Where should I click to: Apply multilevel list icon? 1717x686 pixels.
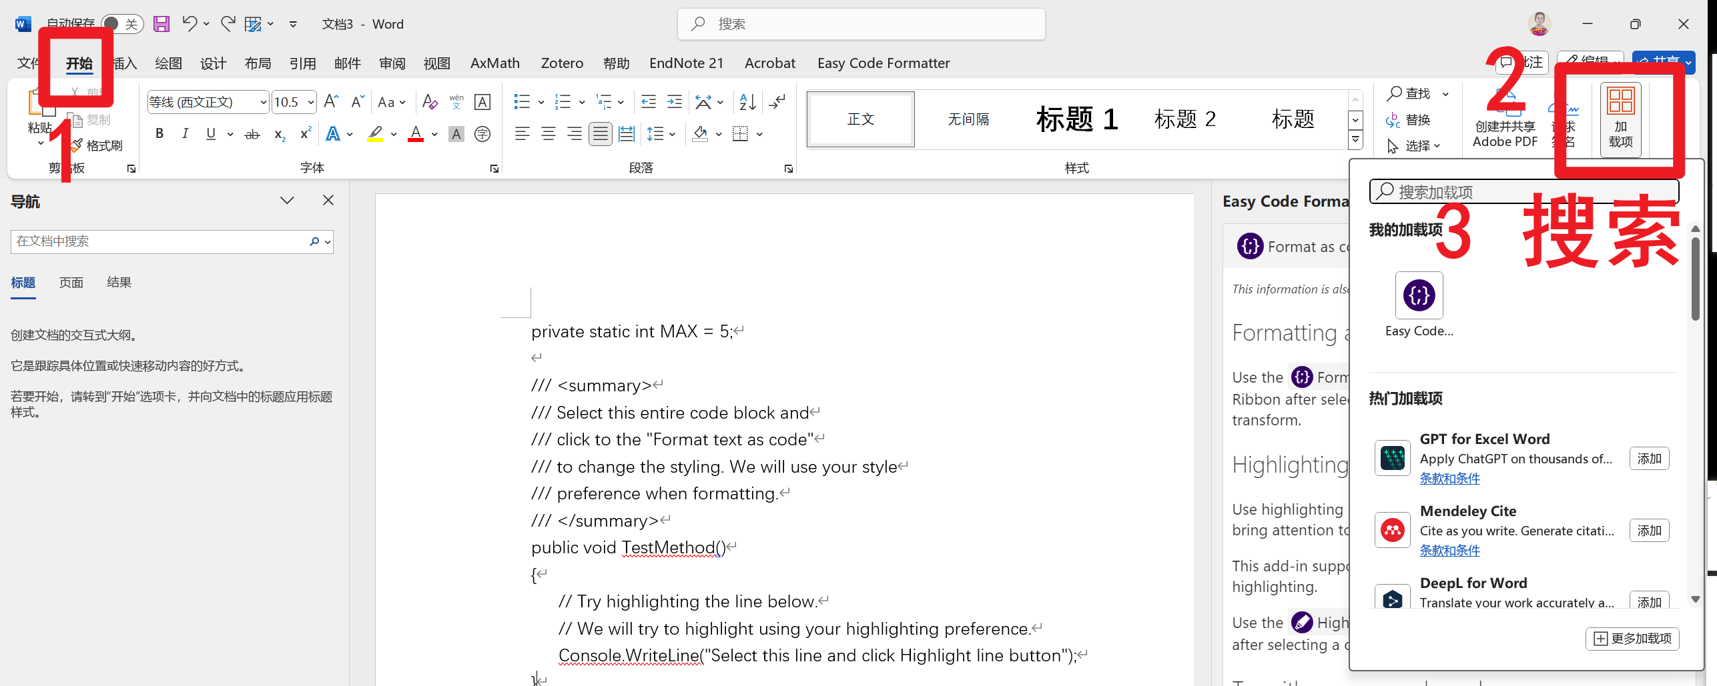coord(604,102)
